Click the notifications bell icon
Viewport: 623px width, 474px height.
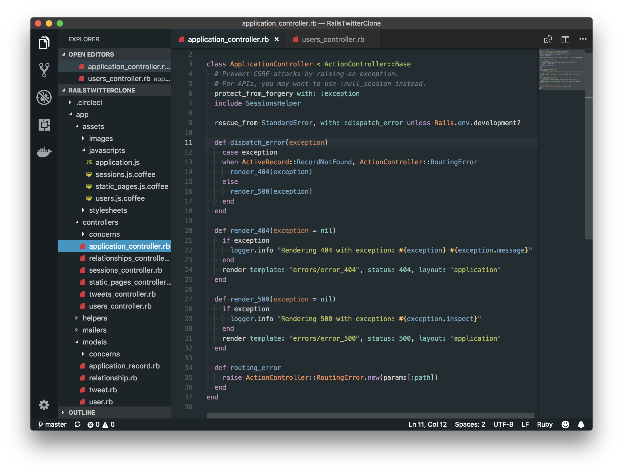[x=581, y=424]
